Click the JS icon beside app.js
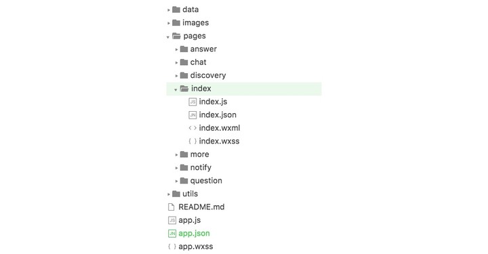 coord(172,220)
